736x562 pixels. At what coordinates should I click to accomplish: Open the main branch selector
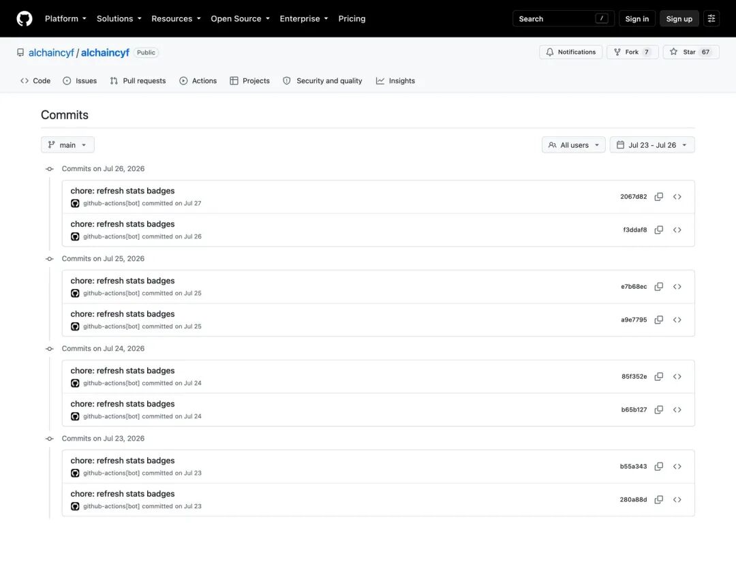click(67, 145)
